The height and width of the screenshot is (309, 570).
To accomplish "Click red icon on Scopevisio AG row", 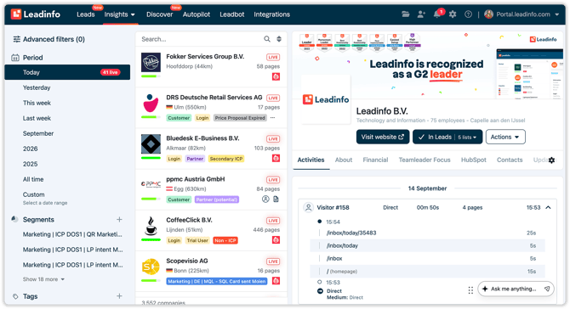I will pos(276,281).
